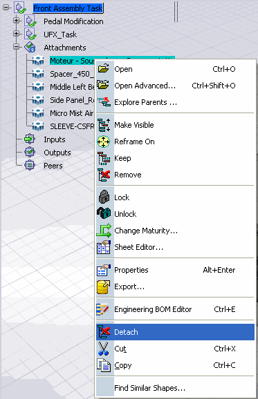Choose Copy from the context menu

click(176, 365)
